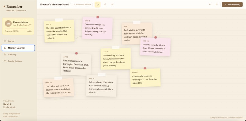Select the Magnolia Street note from Apr 14
Screen dimensions: 246x121
(97, 28)
